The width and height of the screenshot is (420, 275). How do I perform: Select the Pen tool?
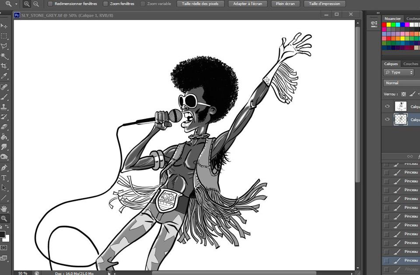[4, 168]
